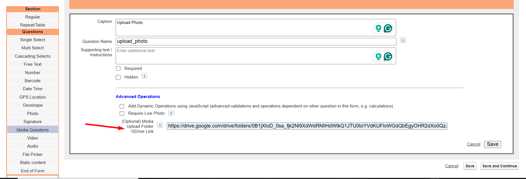Viewport: 526px width, 179px height.
Task: Click bottom Cancel link beside Save buttons
Action: [452, 166]
